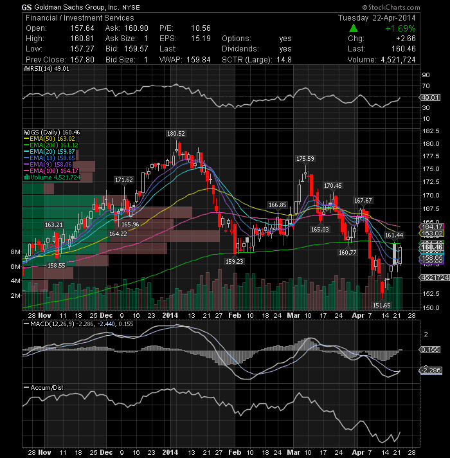Click the yellow EMA(50) 163.02 legend
Viewport: 450px width, 458px height.
point(52,139)
